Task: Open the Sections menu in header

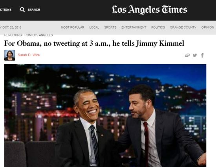Action: (x=5, y=10)
